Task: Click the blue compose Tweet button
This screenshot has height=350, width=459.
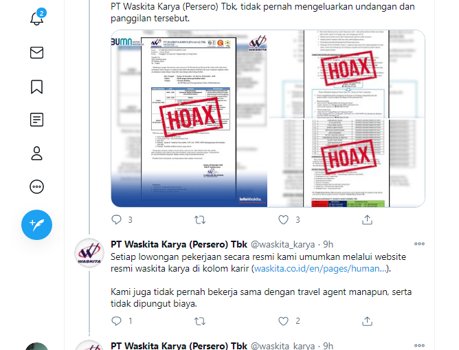Action: [x=37, y=225]
